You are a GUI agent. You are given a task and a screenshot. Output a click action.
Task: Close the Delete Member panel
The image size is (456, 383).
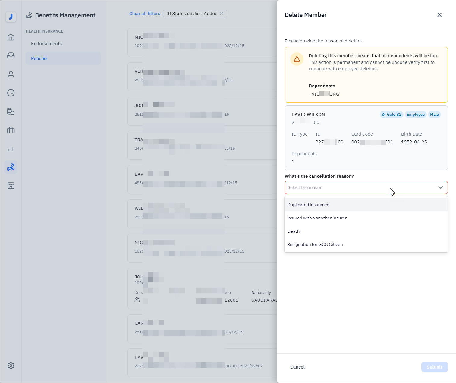pos(439,15)
